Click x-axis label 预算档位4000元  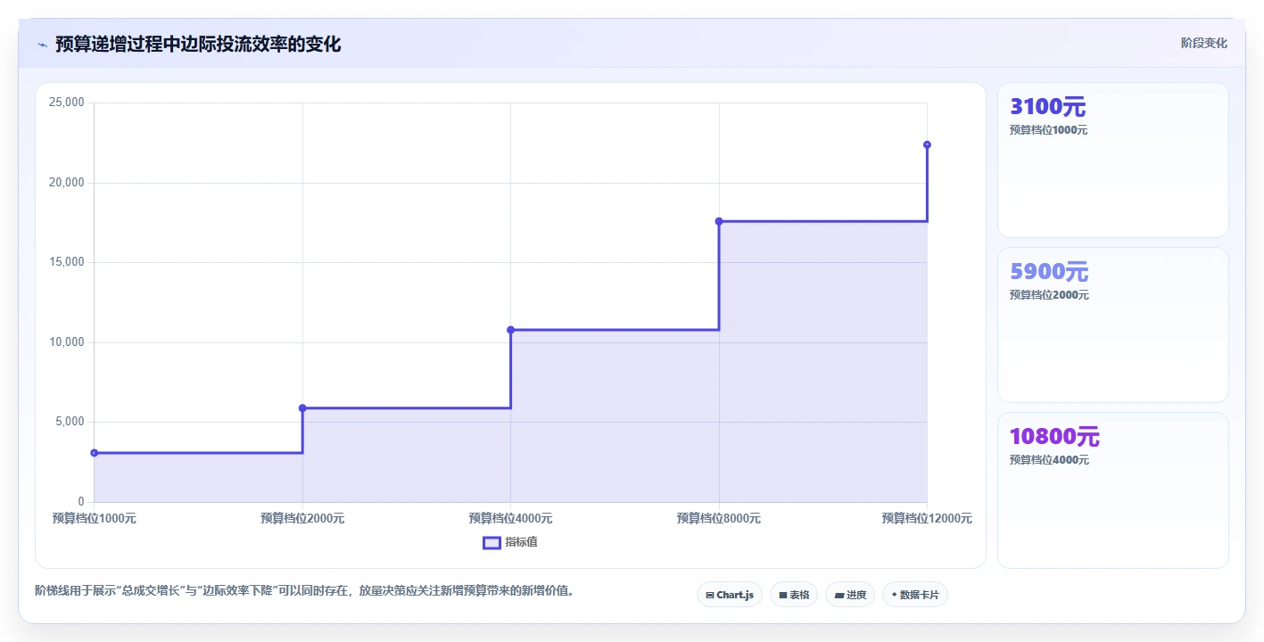(511, 518)
